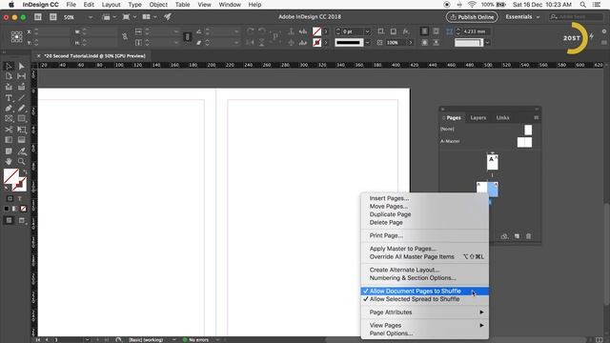Select the Scissors tool

coord(9,130)
